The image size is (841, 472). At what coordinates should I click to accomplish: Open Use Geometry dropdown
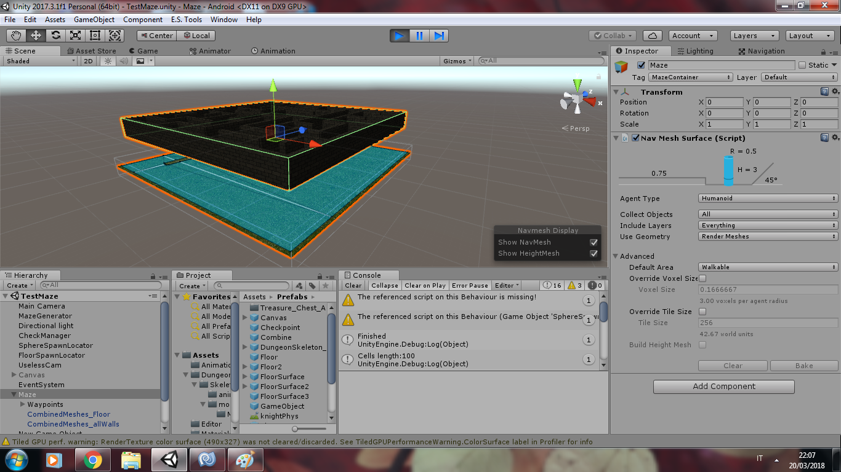[x=768, y=237]
